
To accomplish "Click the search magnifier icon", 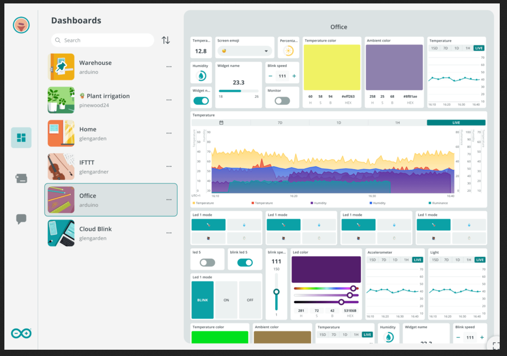I will (58, 40).
